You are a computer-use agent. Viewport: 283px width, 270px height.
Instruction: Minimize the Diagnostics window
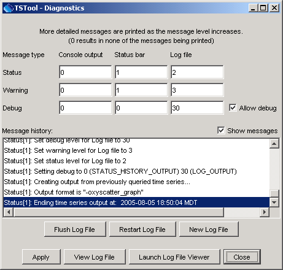tap(253, 8)
